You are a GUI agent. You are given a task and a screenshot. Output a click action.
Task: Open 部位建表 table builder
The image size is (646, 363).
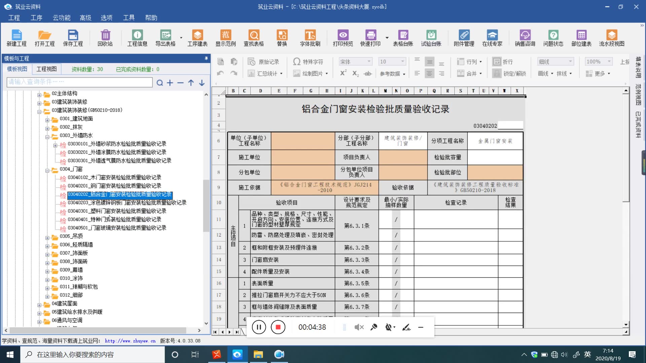click(581, 38)
